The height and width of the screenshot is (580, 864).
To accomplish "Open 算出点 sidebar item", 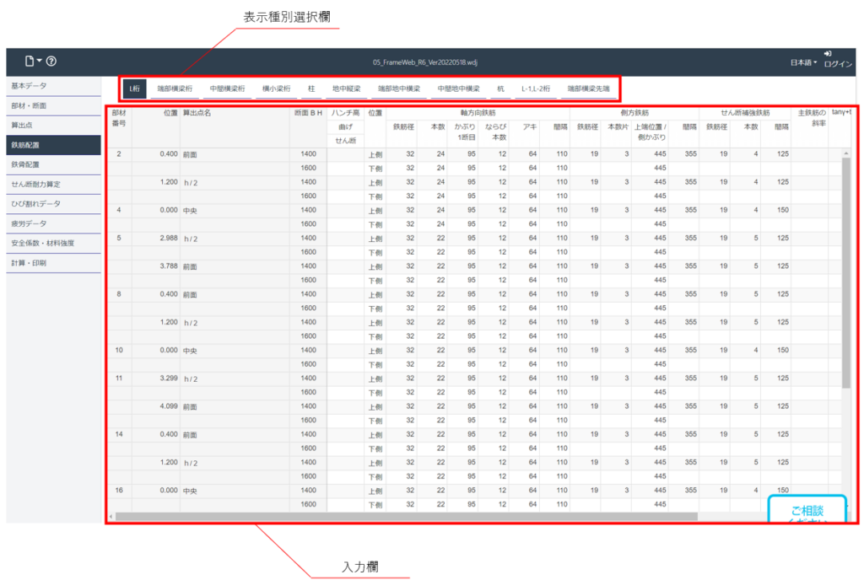I will click(x=53, y=126).
